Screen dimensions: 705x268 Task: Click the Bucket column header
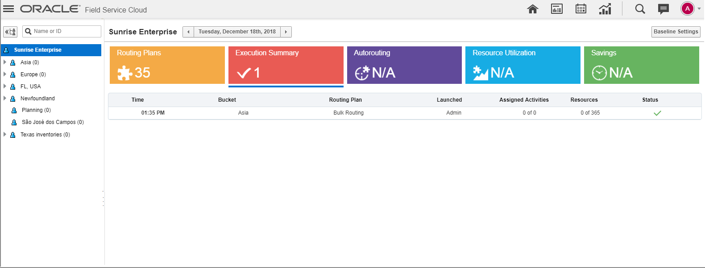tap(227, 100)
